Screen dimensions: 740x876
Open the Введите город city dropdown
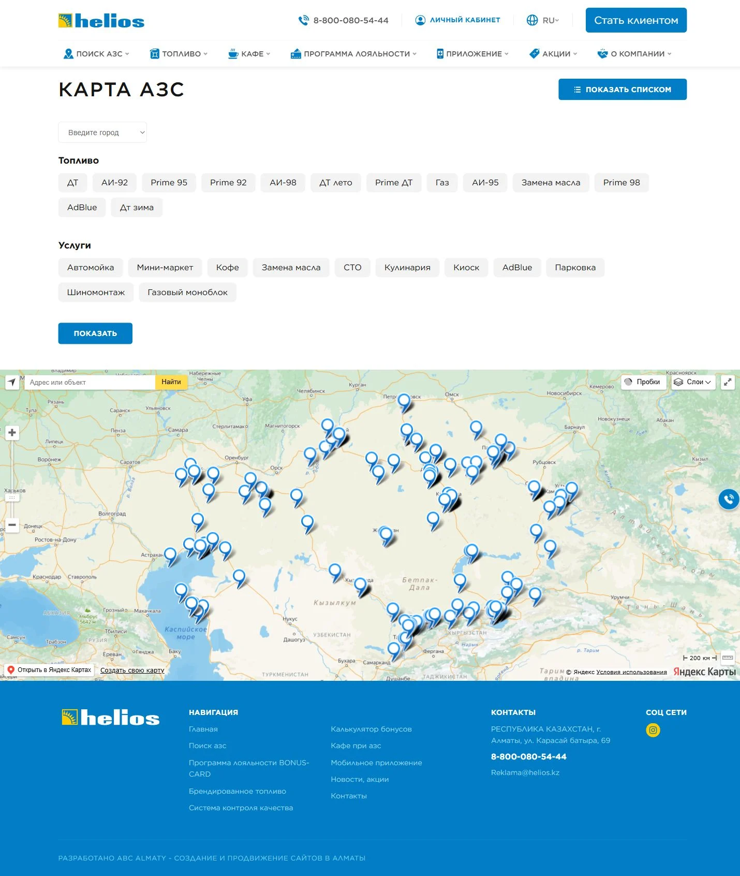(x=102, y=133)
